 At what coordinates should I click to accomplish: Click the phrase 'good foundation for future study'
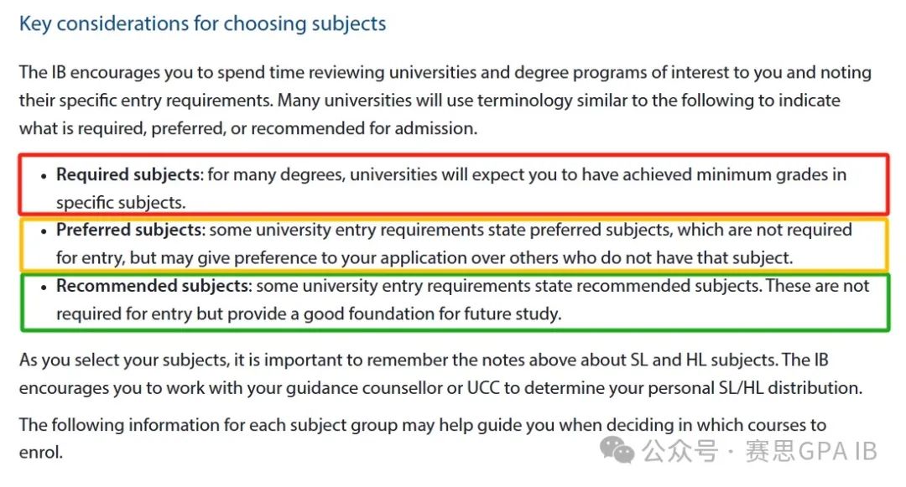click(432, 313)
